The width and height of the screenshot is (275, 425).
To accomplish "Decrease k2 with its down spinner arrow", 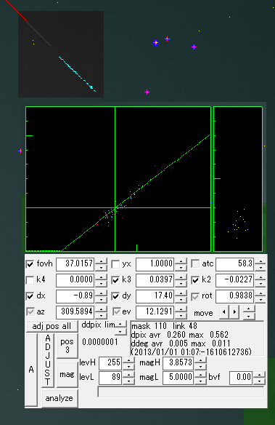I will (260, 284).
